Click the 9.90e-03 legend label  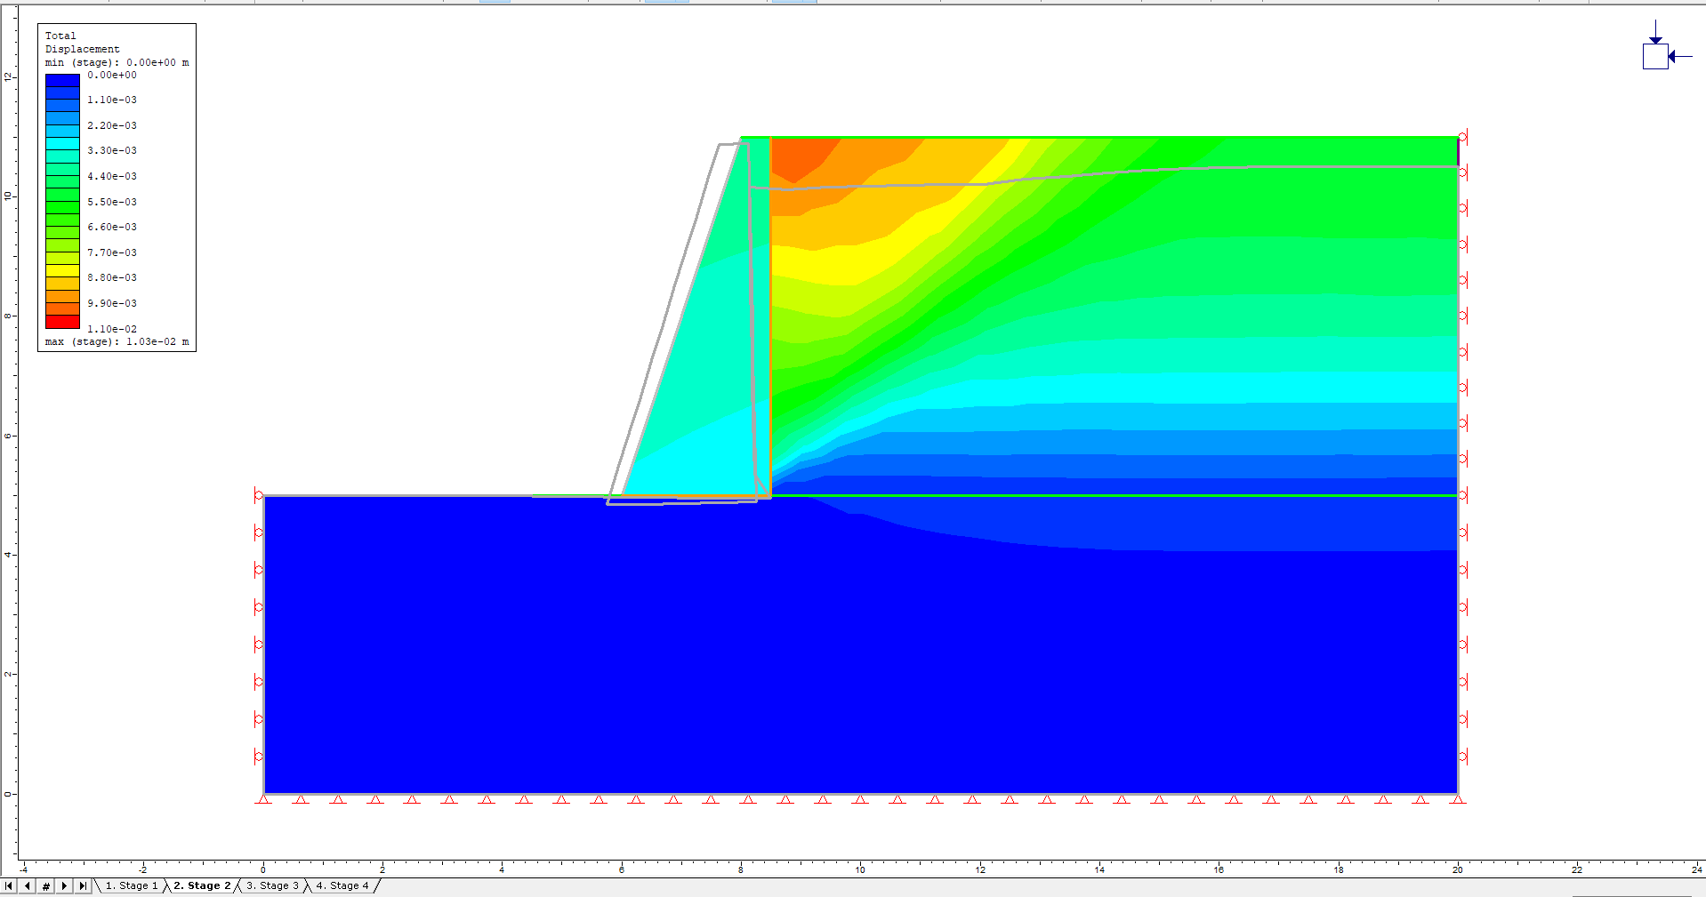pos(112,303)
